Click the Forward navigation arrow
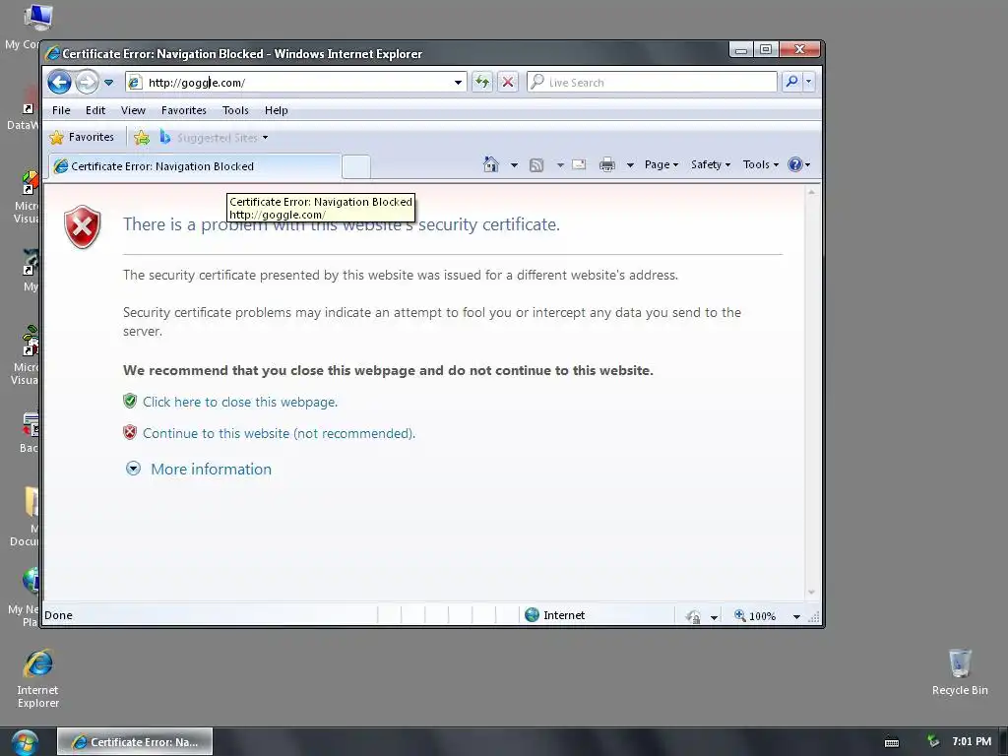This screenshot has height=756, width=1008. 87,83
